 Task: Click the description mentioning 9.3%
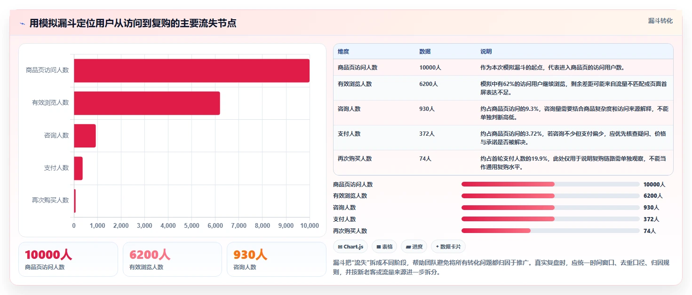coord(574,113)
